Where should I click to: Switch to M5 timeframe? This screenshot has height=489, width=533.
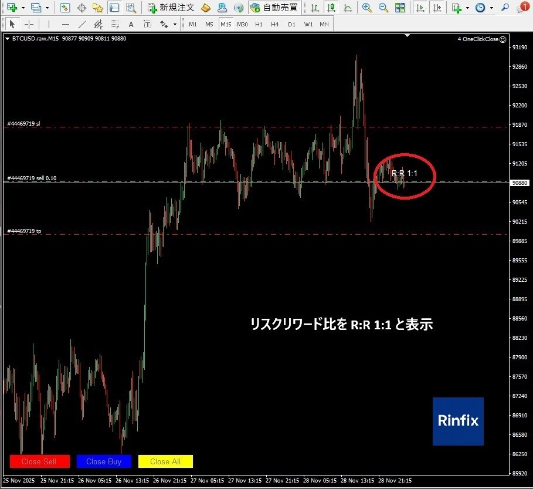[x=209, y=25]
